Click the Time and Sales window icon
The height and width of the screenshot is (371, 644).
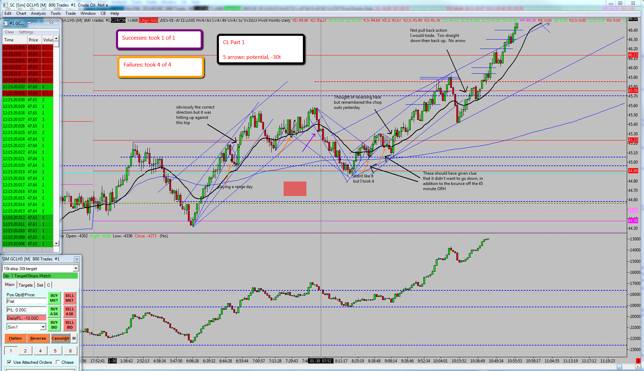click(x=5, y=23)
